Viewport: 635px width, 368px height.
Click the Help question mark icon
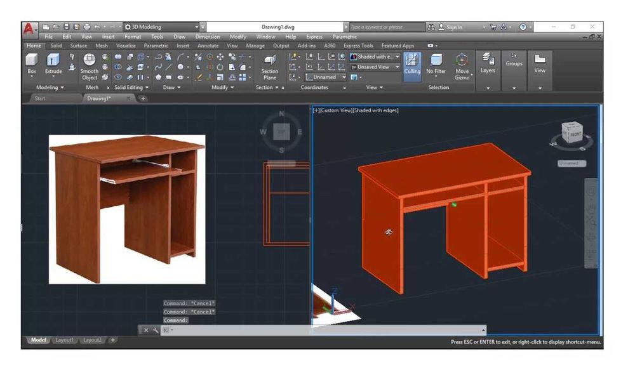(523, 27)
